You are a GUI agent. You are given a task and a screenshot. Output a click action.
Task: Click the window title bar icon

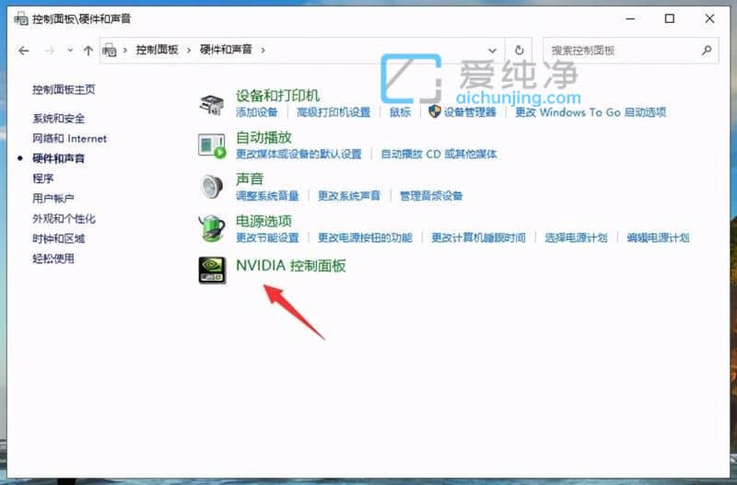point(21,18)
